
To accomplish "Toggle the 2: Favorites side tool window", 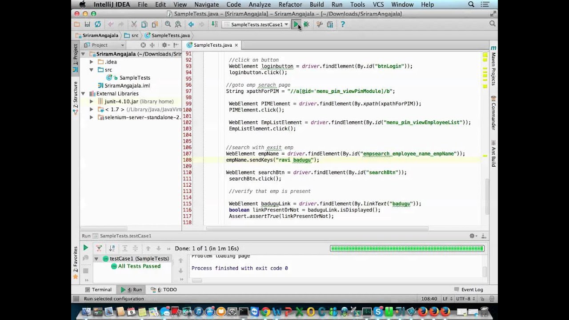I will [x=76, y=262].
